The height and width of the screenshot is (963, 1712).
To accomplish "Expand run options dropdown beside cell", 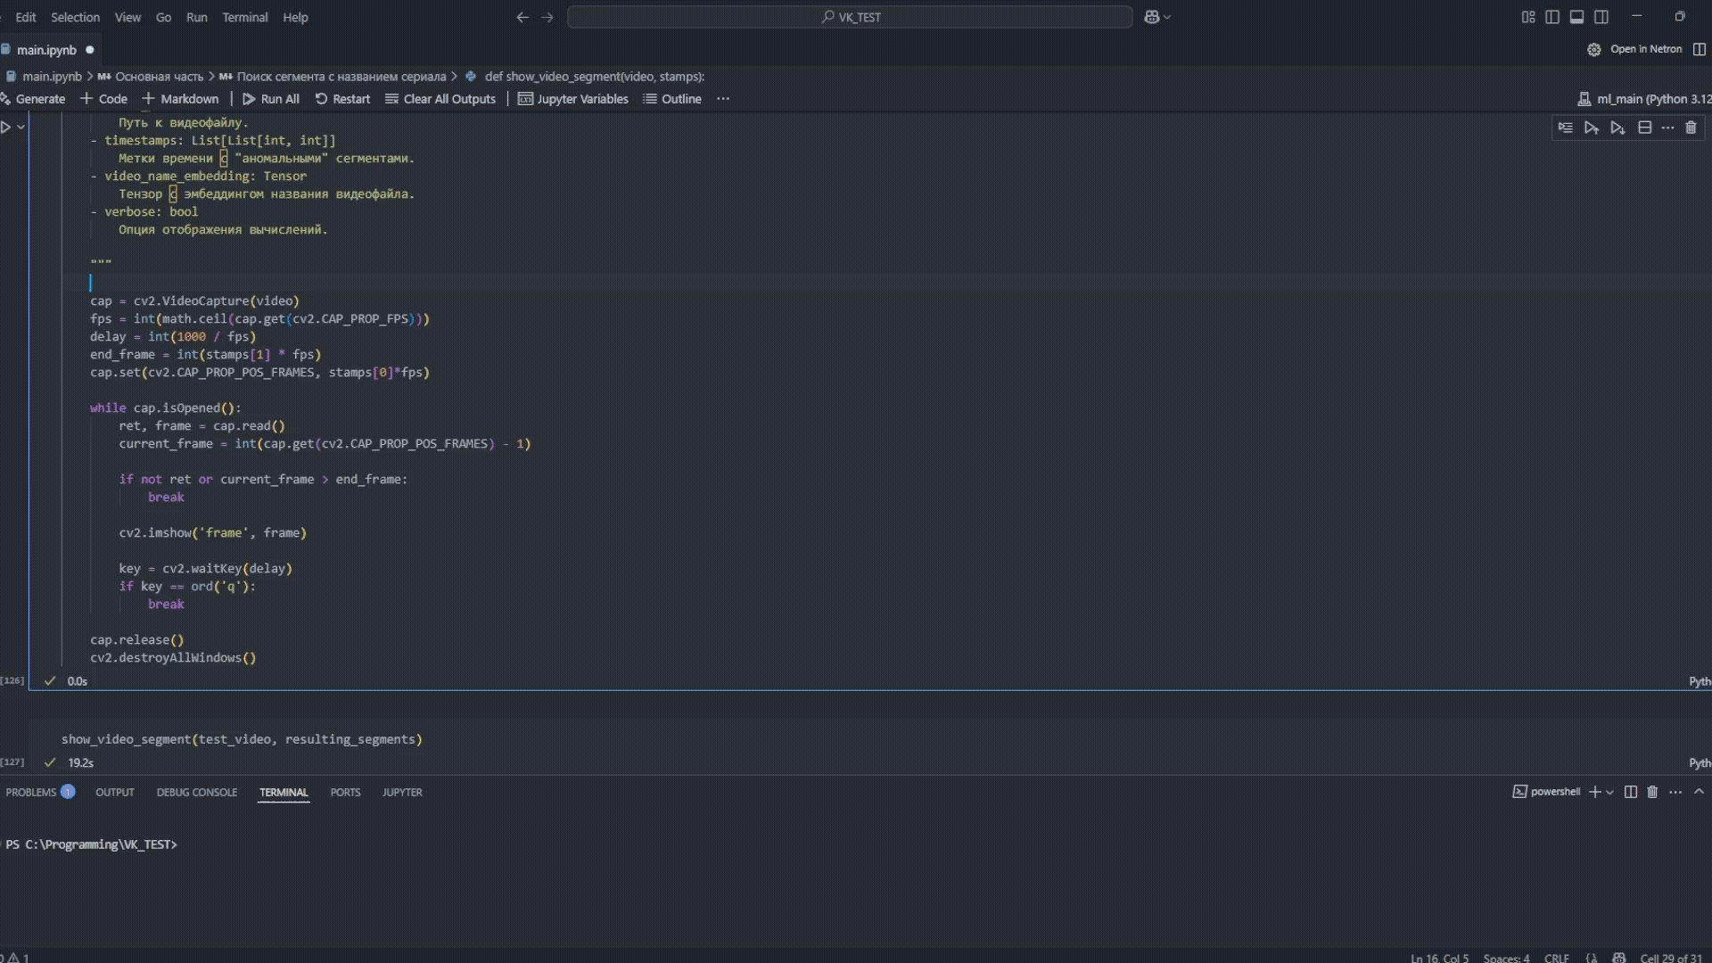I will [21, 128].
